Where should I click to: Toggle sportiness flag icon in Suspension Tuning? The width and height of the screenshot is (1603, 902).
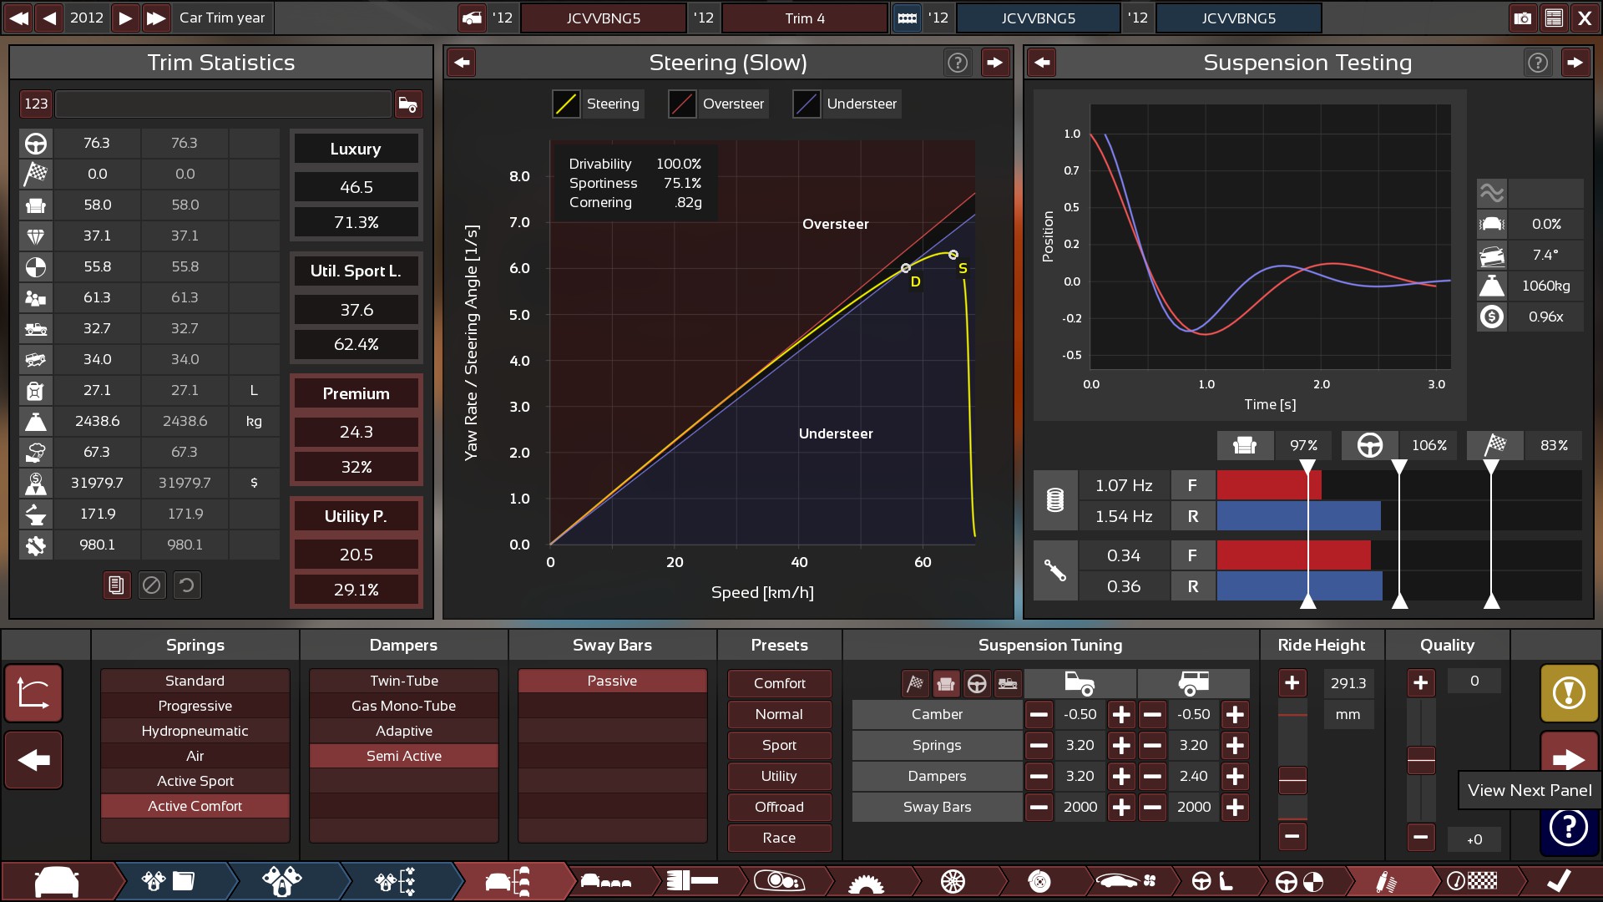(915, 684)
